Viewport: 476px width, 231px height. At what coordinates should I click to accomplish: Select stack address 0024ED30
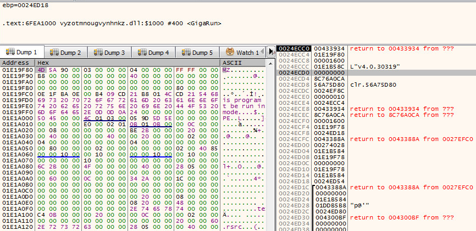[x=294, y=218]
